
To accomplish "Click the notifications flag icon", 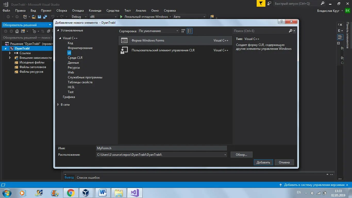I will click(x=261, y=4).
